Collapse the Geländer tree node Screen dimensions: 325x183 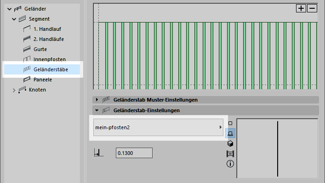(9, 9)
